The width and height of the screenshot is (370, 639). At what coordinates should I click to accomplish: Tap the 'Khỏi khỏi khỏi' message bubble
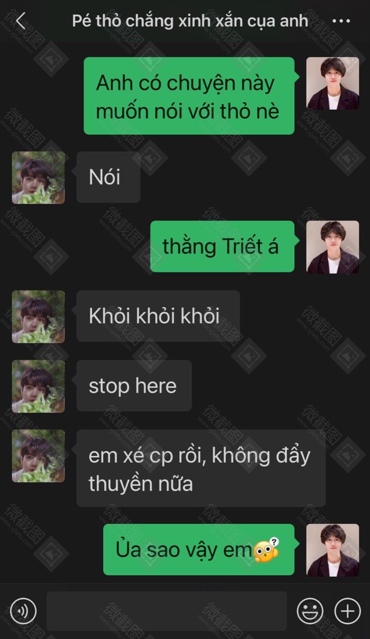pos(158,316)
